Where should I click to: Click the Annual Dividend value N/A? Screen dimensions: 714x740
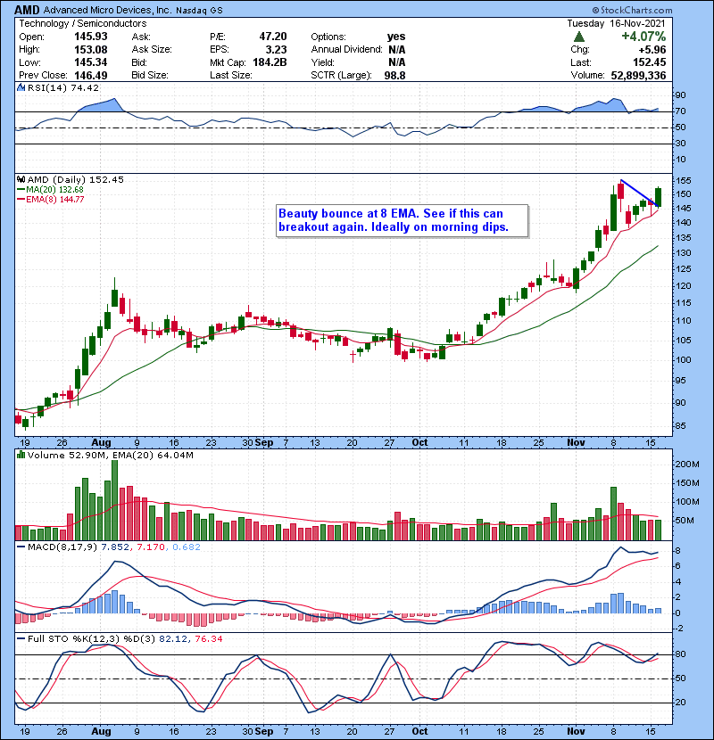[397, 50]
